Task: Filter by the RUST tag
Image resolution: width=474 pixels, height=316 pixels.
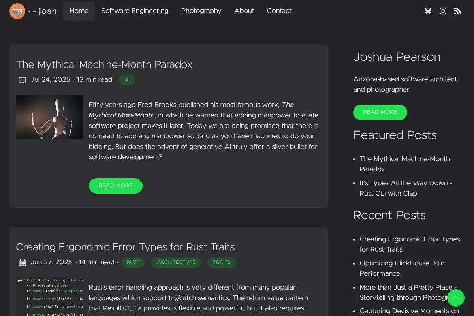Action: pos(133,263)
